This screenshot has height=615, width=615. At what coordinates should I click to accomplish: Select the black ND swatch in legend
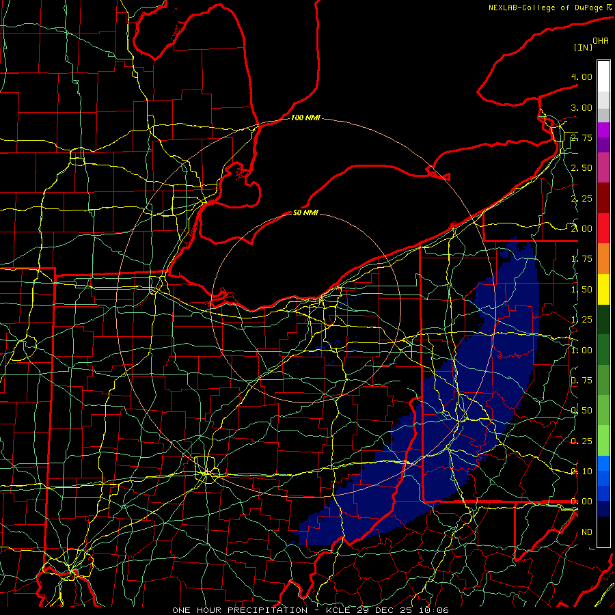[x=603, y=532]
